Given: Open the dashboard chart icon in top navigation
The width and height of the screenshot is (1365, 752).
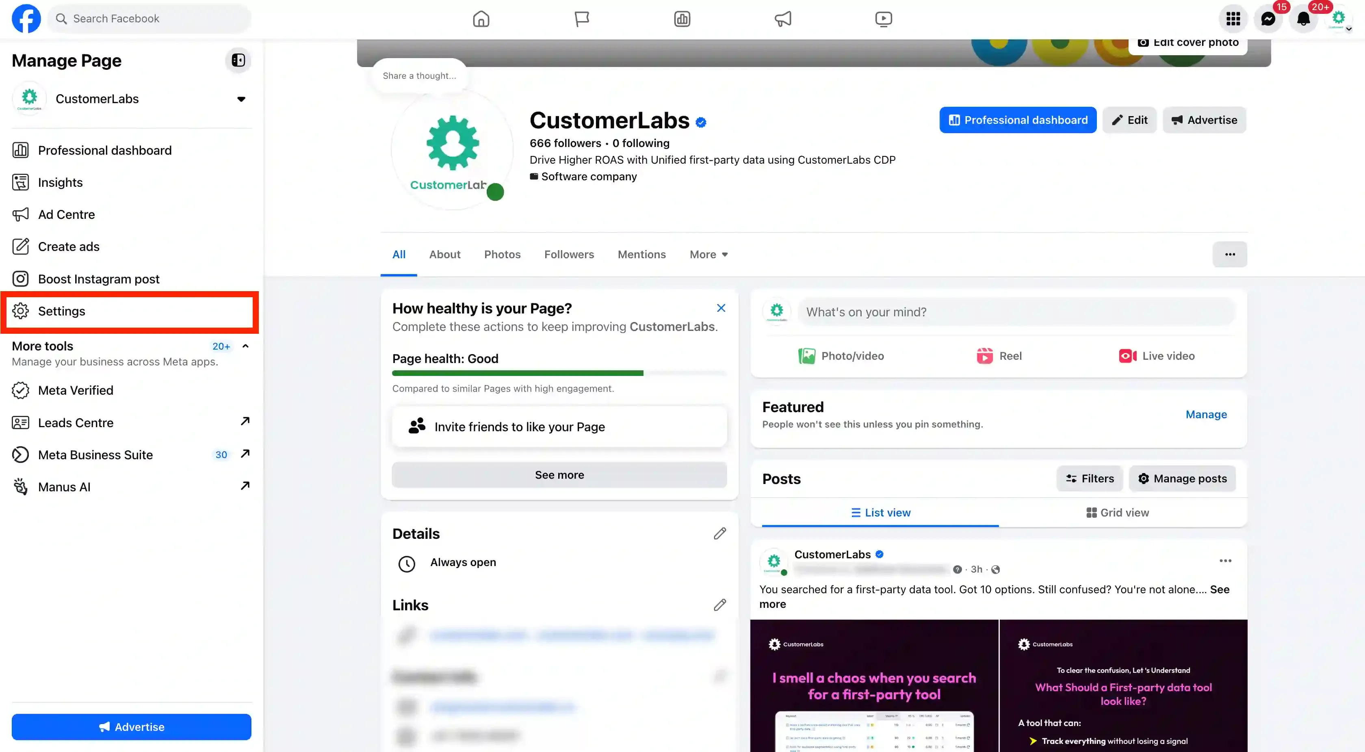Looking at the screenshot, I should (x=682, y=19).
